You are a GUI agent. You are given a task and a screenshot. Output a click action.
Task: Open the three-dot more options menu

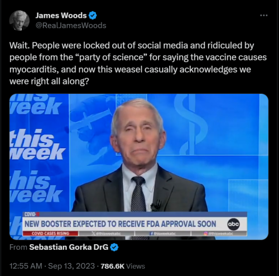[264, 16]
